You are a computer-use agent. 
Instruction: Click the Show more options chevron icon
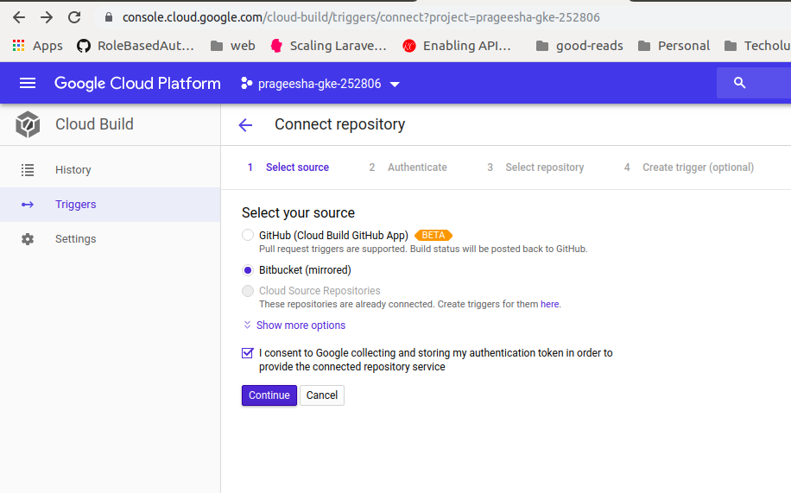(247, 325)
